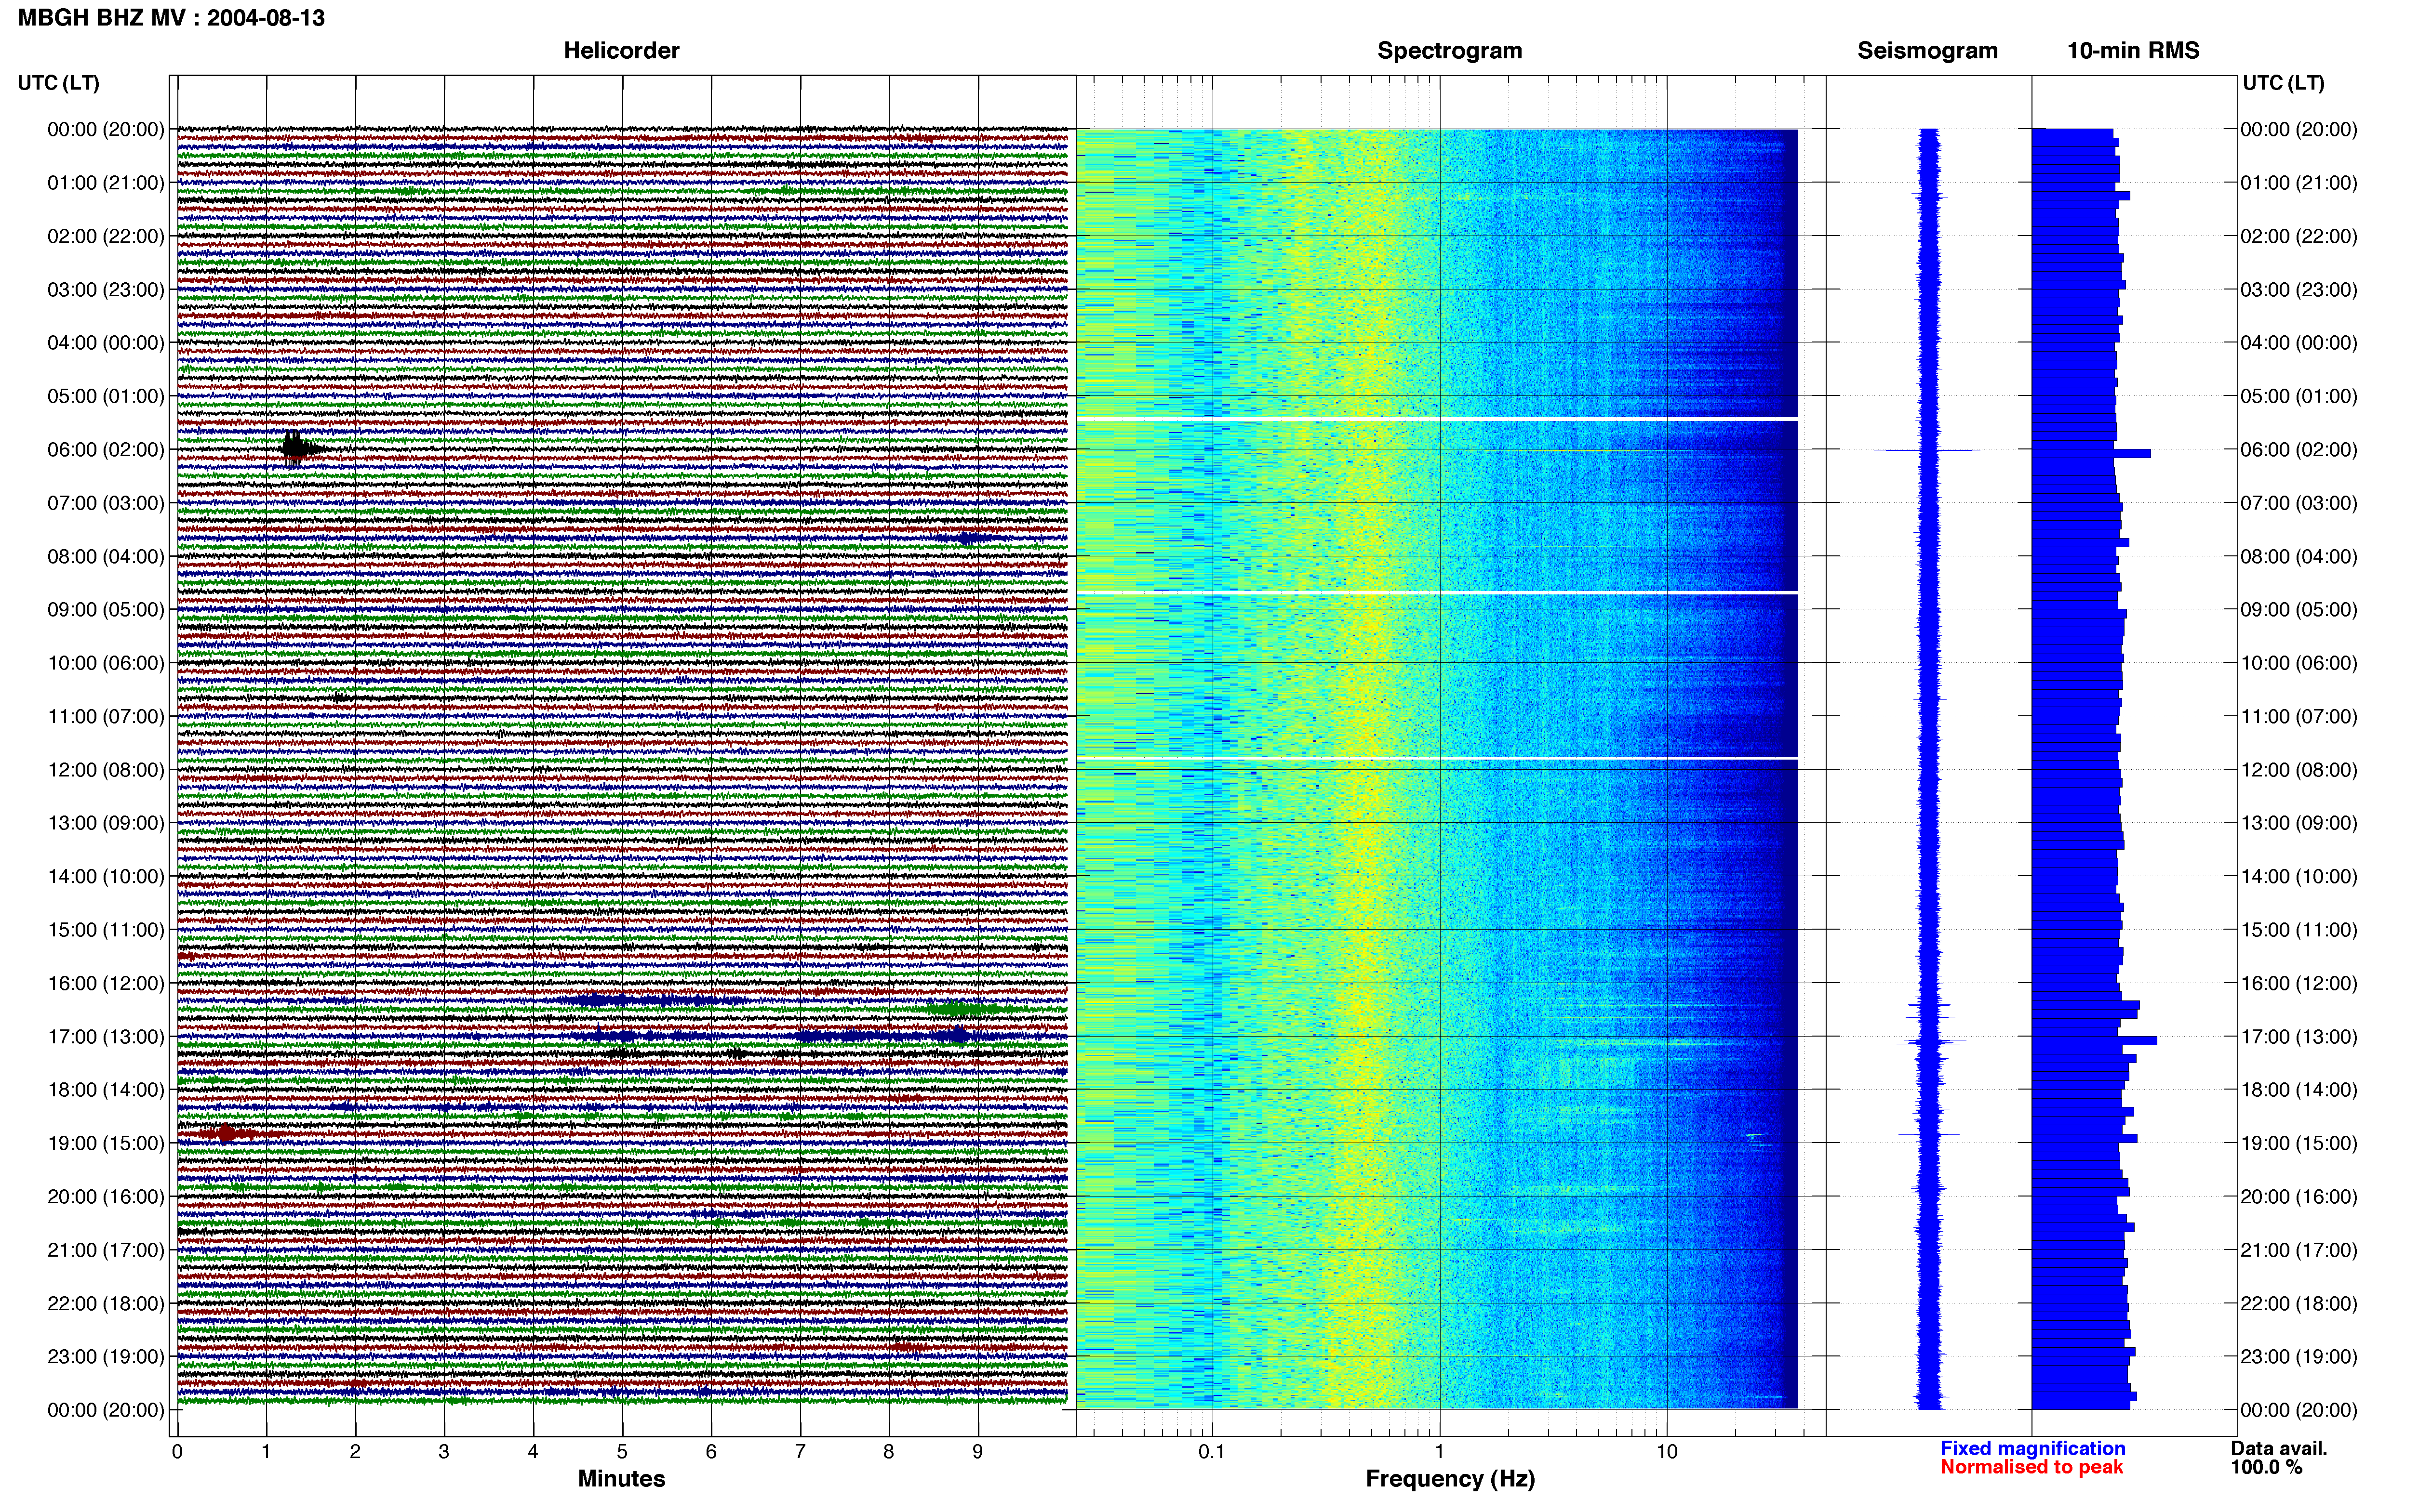This screenshot has height=1512, width=2419.
Task: Click the minute 5 tick label
Action: coord(622,1452)
